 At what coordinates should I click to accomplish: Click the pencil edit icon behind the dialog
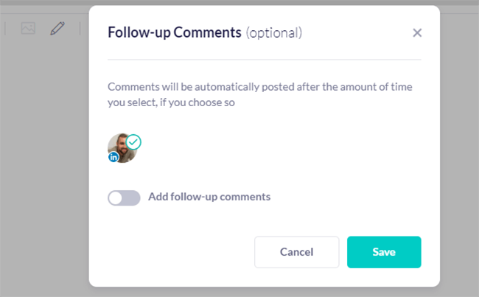coord(57,29)
